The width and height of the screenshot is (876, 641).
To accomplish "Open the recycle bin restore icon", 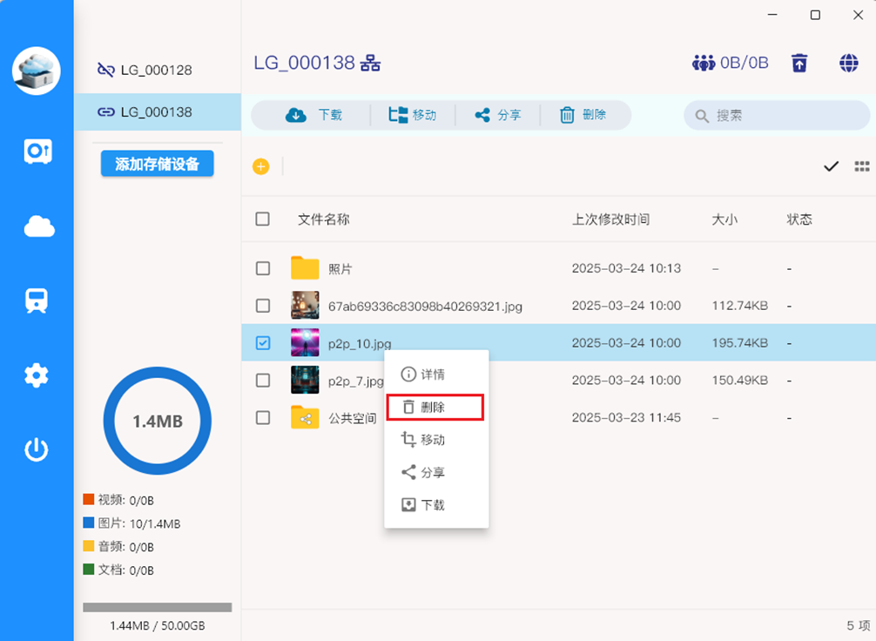I will point(799,63).
